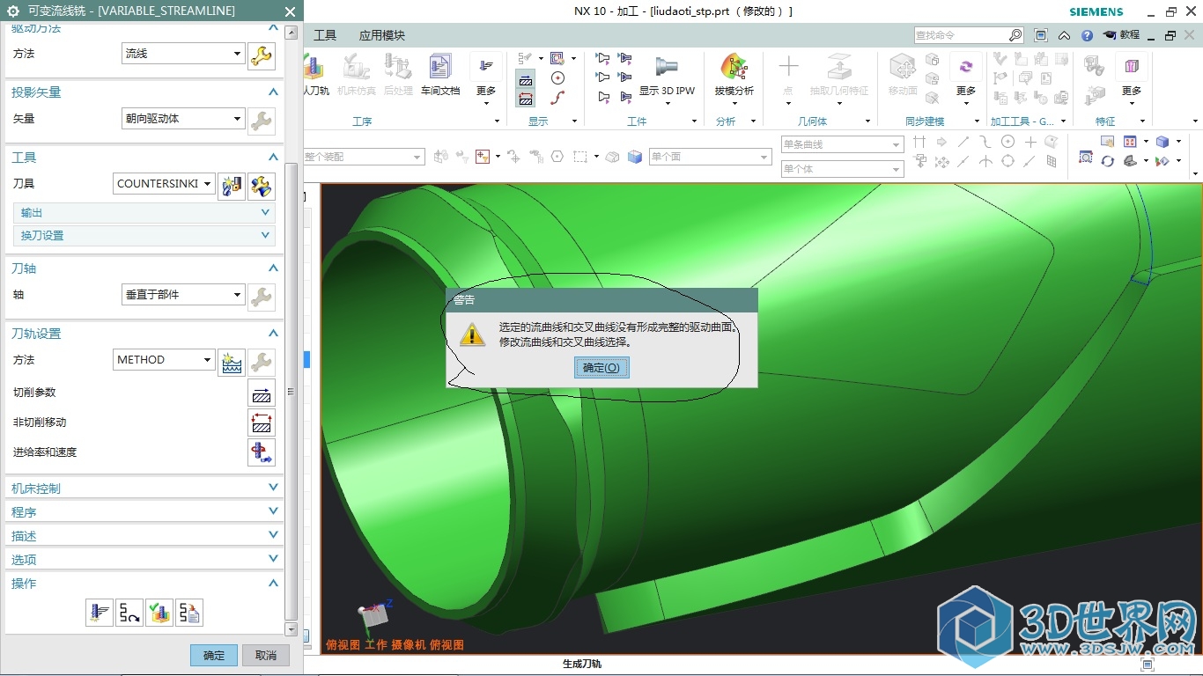Image resolution: width=1203 pixels, height=676 pixels.
Task: Expand the 描述 section
Action: (144, 536)
